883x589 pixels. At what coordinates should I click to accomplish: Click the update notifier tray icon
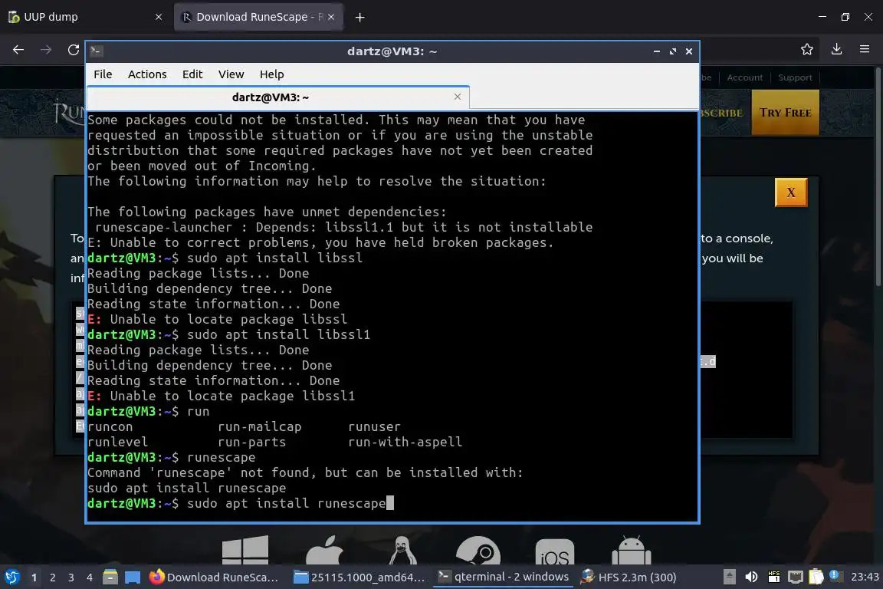(835, 576)
